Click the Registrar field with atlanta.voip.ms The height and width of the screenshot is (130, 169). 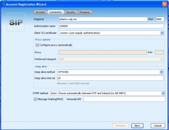[x=103, y=19]
